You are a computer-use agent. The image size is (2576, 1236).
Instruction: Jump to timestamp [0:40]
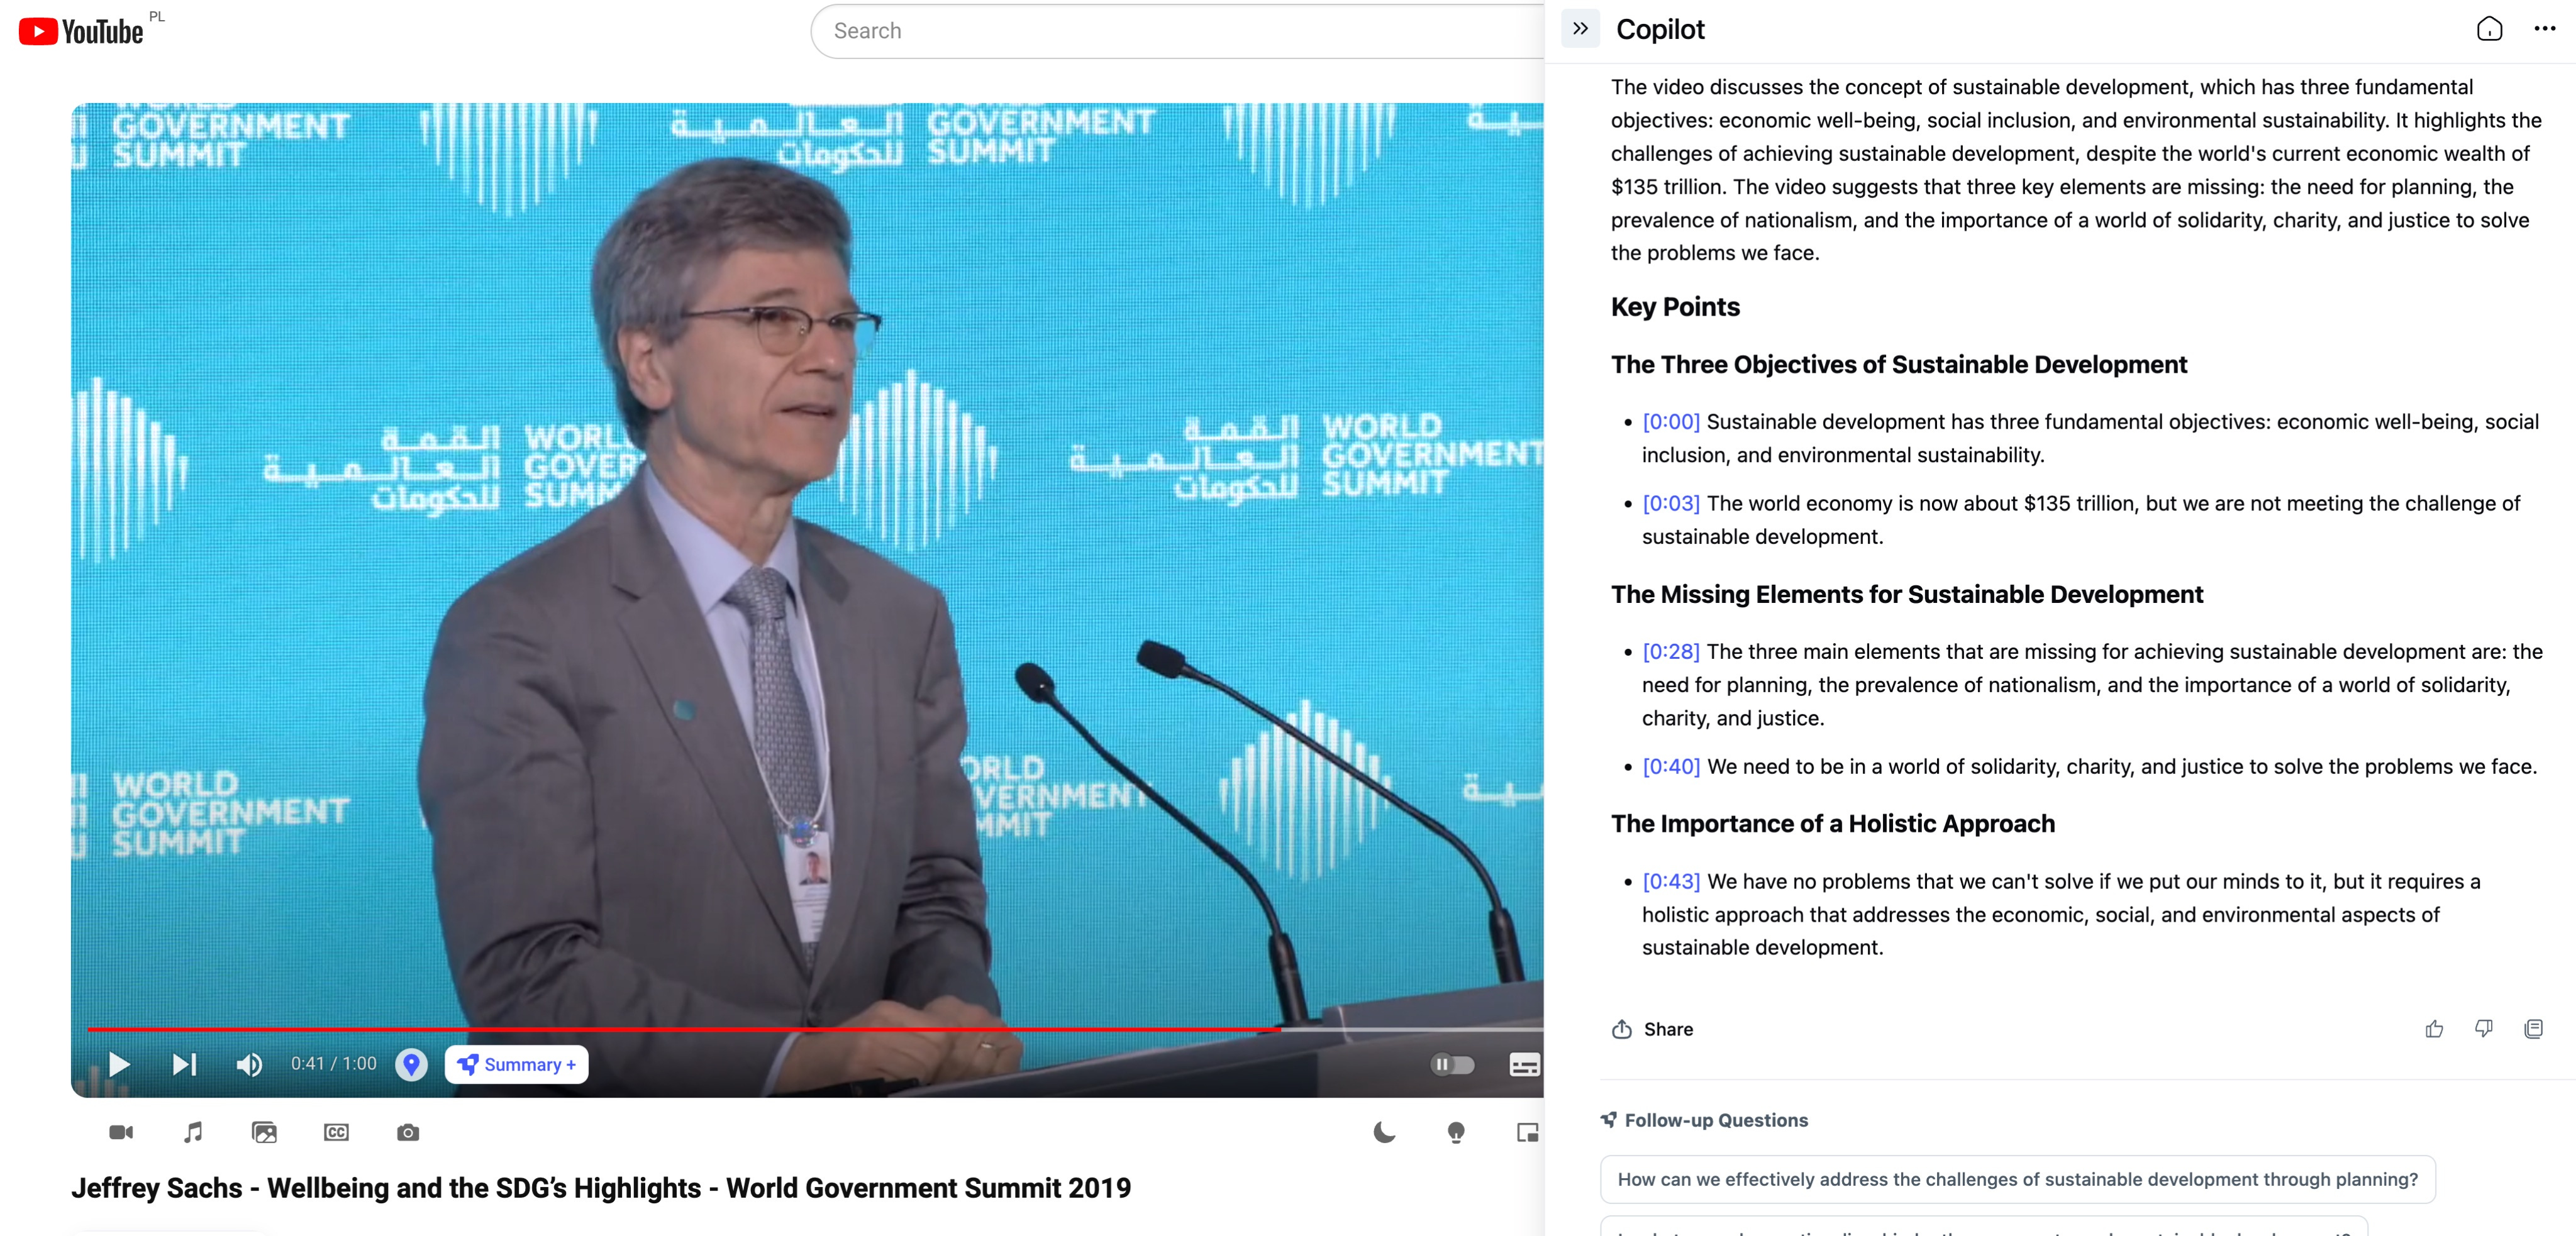tap(1671, 766)
